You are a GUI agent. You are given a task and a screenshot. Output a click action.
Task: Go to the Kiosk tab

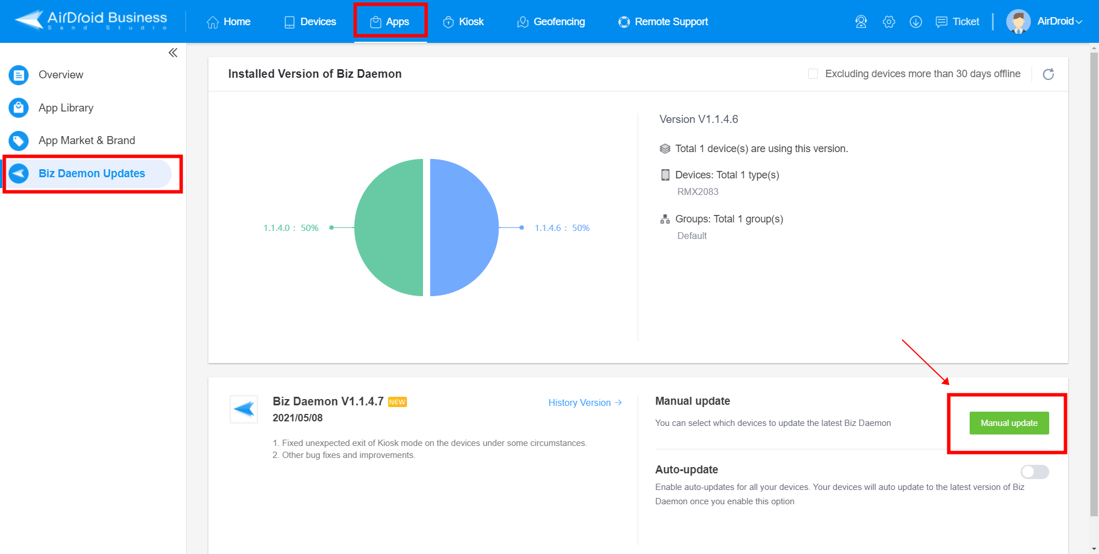(x=464, y=22)
